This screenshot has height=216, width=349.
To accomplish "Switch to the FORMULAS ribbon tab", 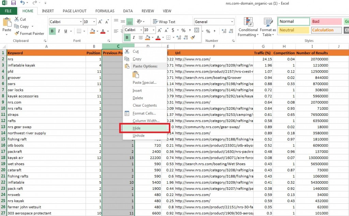I will pos(105,11).
